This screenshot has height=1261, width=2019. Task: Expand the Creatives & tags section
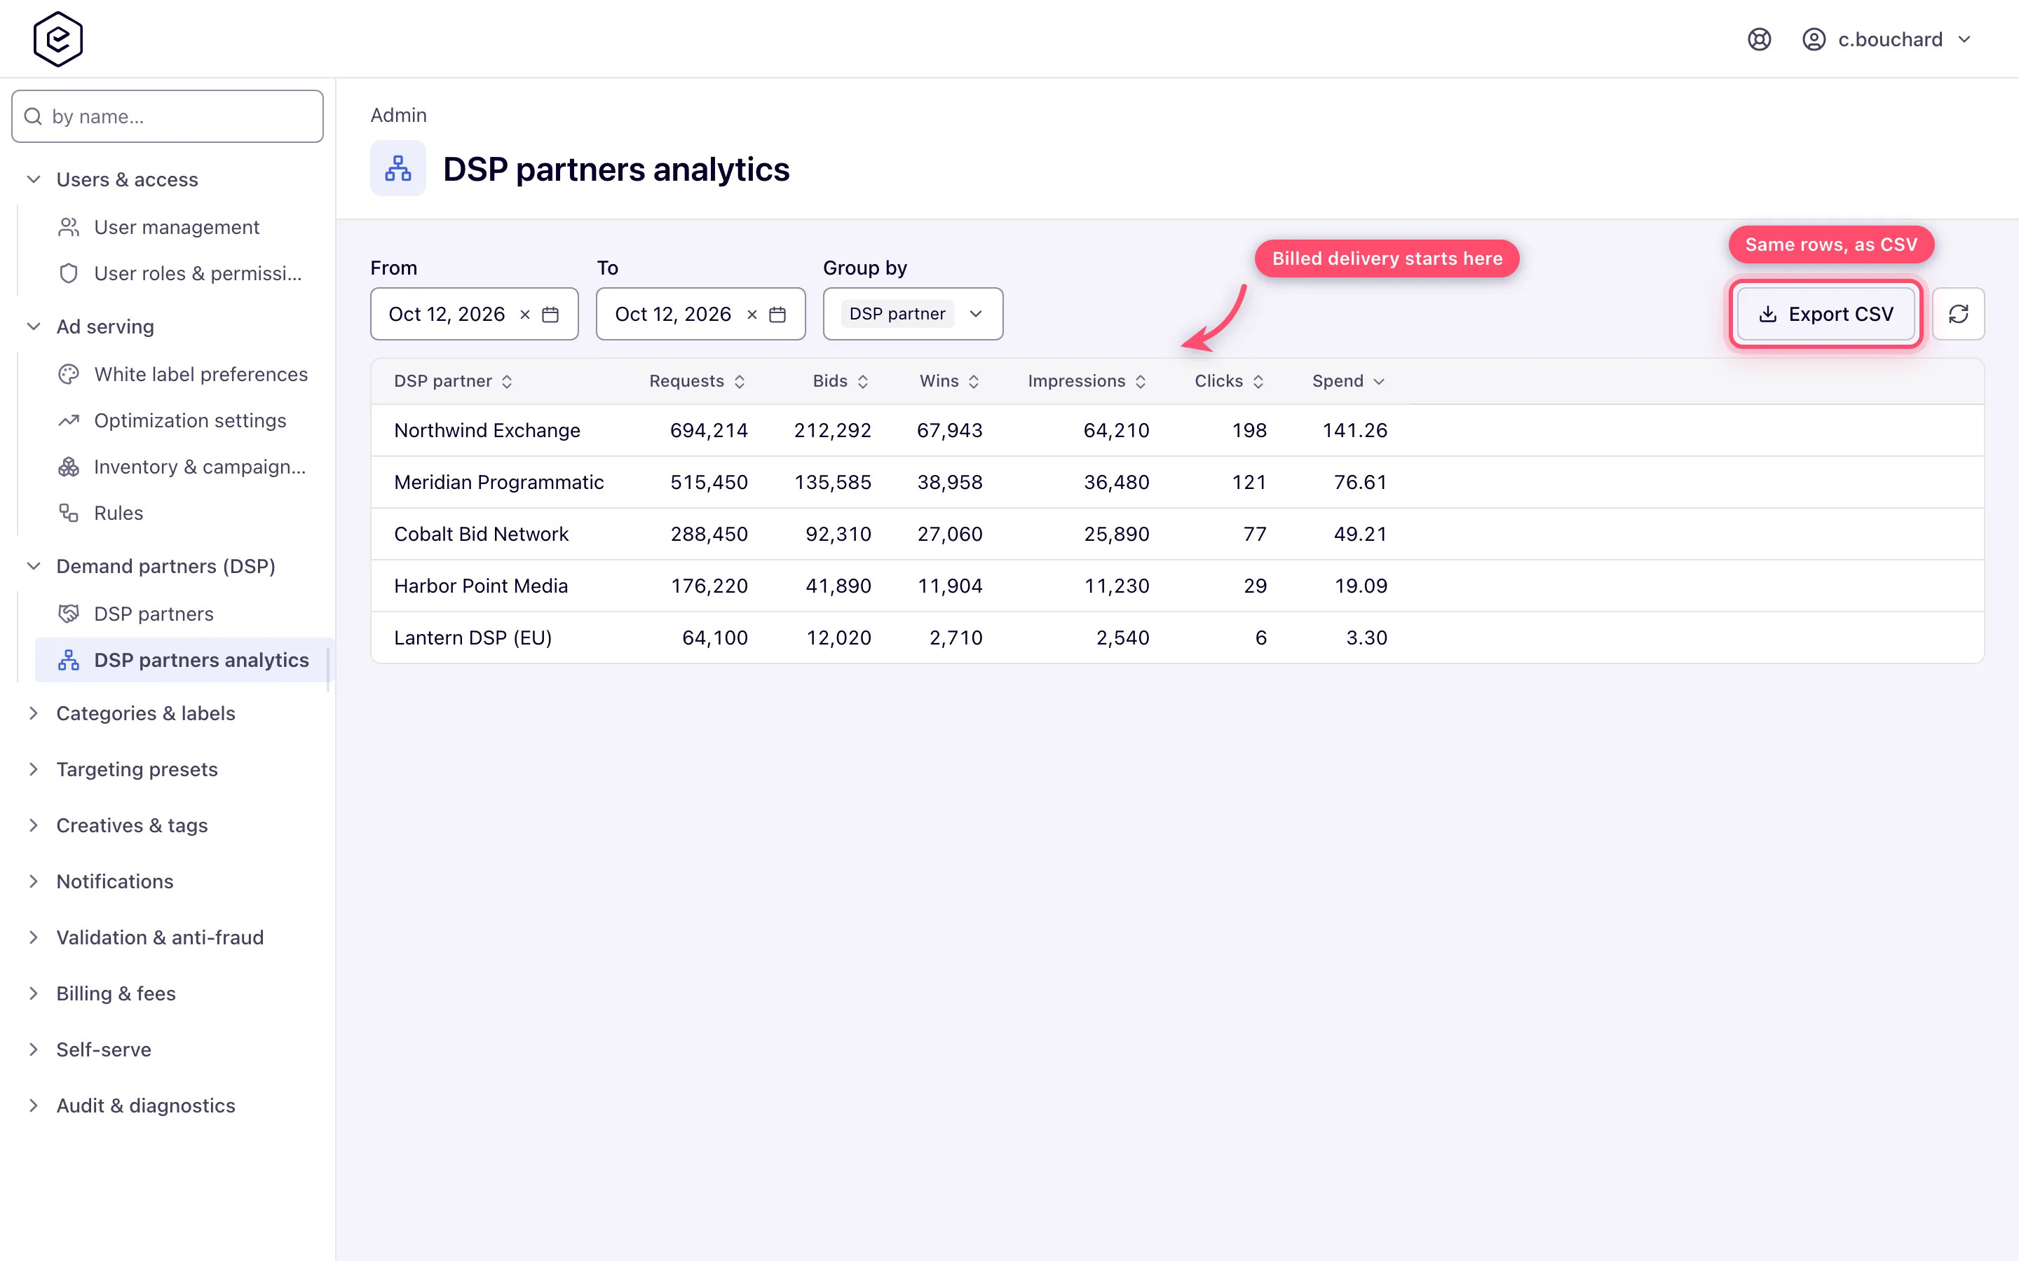coord(34,825)
